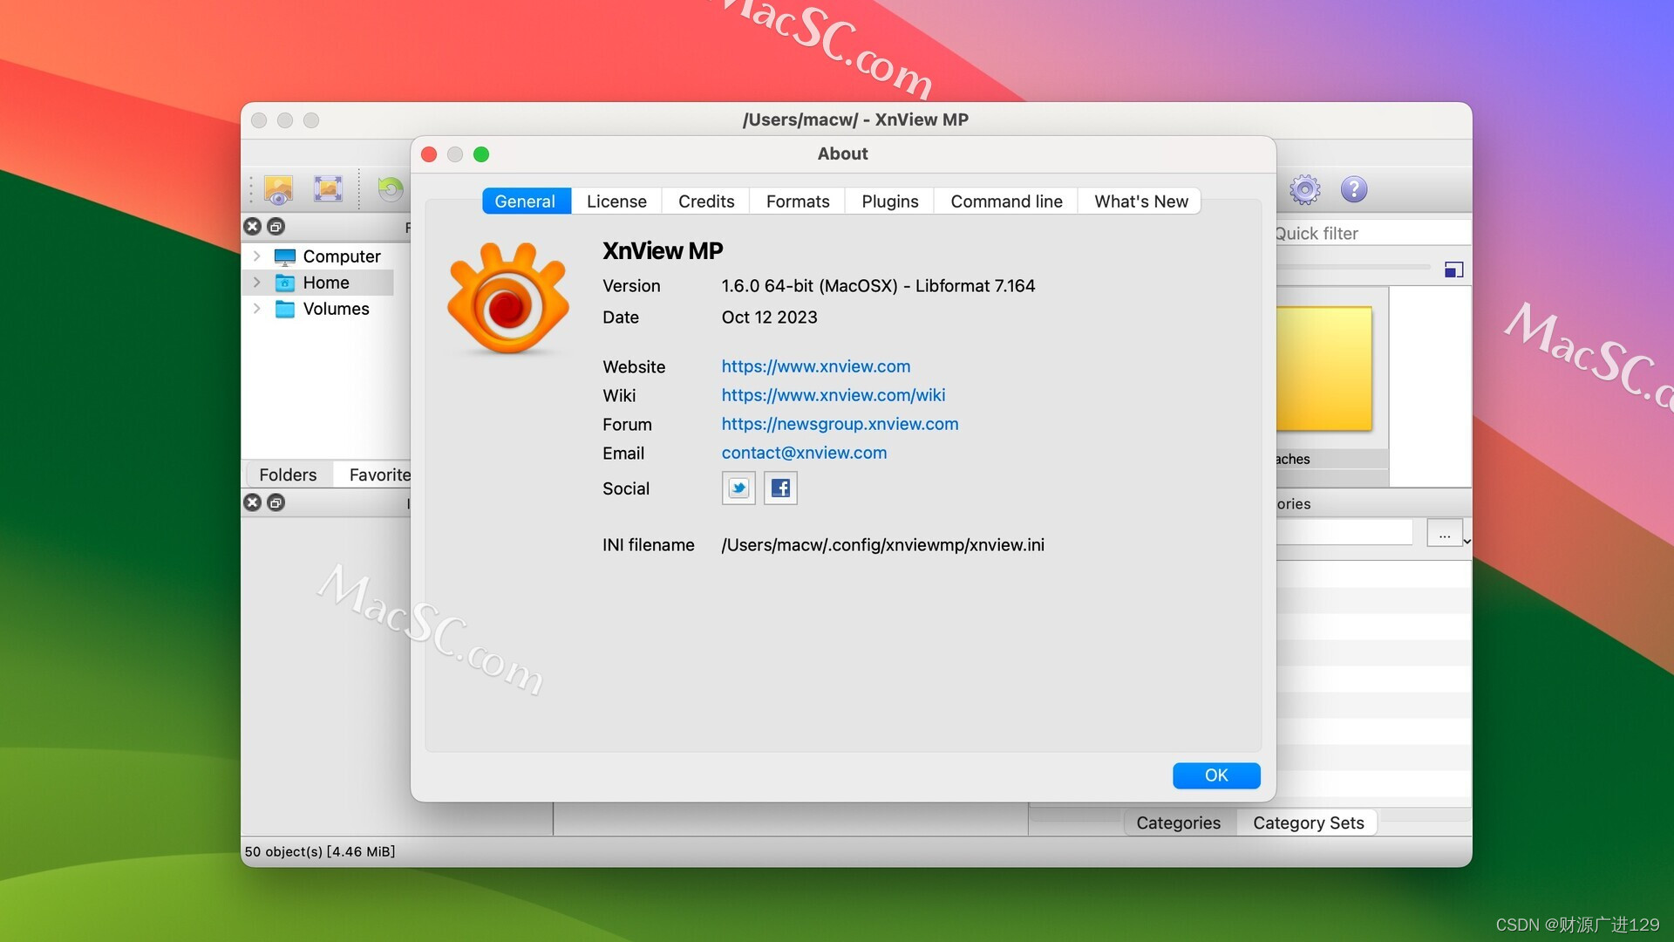Image resolution: width=1674 pixels, height=942 pixels.
Task: Open the Credits tab
Action: (706, 201)
